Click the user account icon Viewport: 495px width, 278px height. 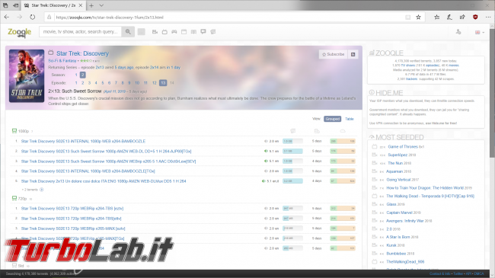pos(458,32)
